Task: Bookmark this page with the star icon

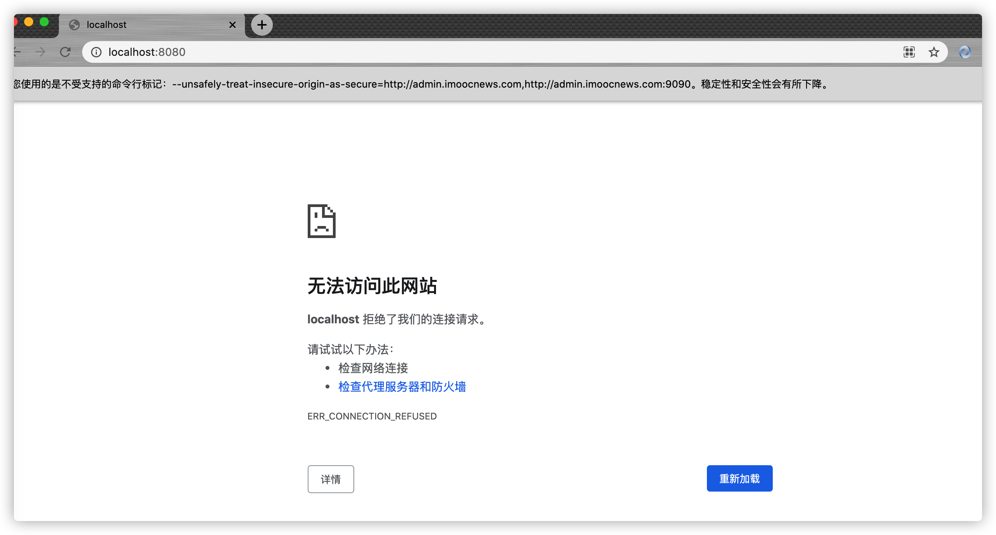Action: click(934, 52)
